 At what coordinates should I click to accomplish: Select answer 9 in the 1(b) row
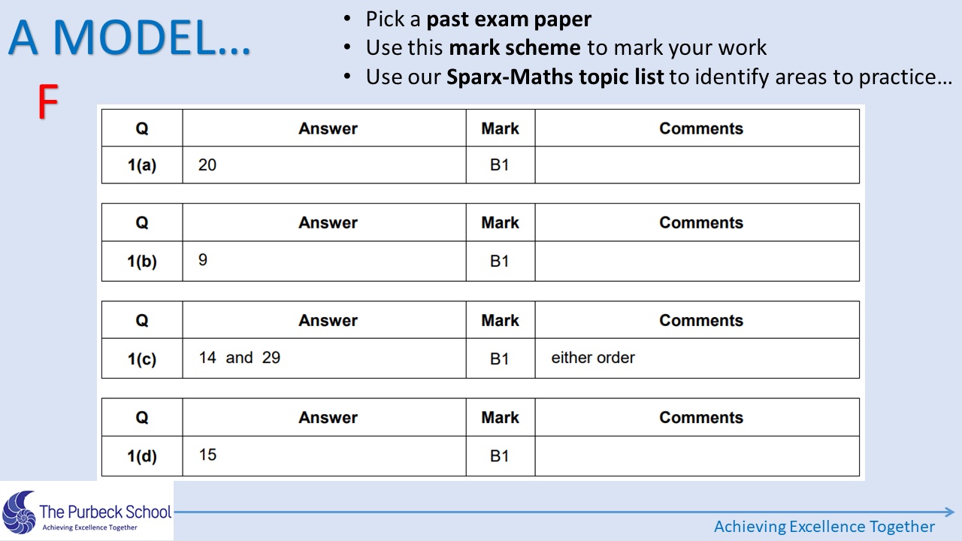(203, 260)
